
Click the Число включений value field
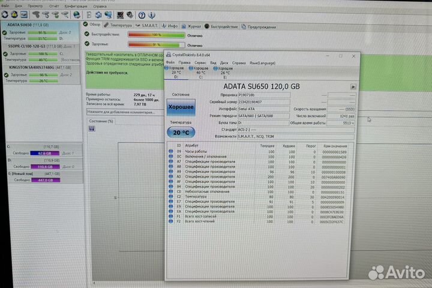click(341, 116)
